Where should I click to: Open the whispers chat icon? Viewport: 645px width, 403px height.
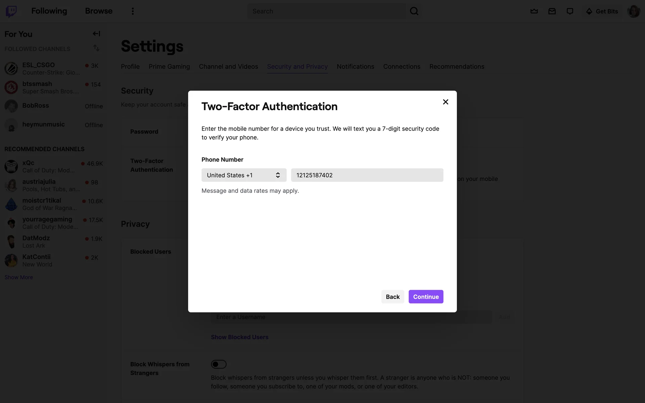tap(570, 11)
